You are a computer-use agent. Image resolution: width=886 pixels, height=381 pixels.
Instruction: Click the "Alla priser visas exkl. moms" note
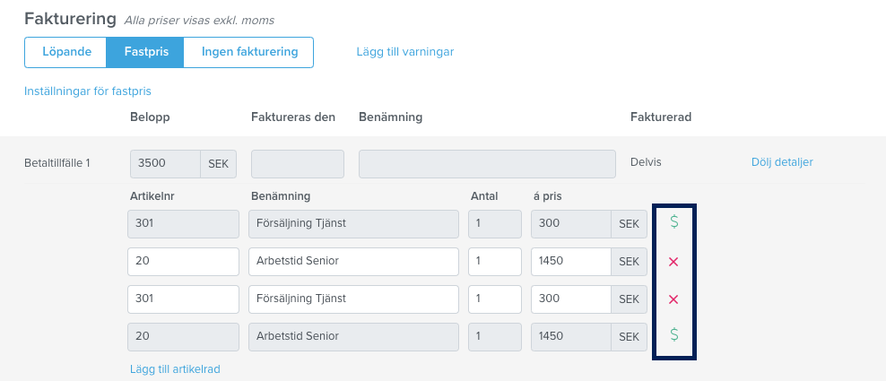pyautogui.click(x=199, y=21)
